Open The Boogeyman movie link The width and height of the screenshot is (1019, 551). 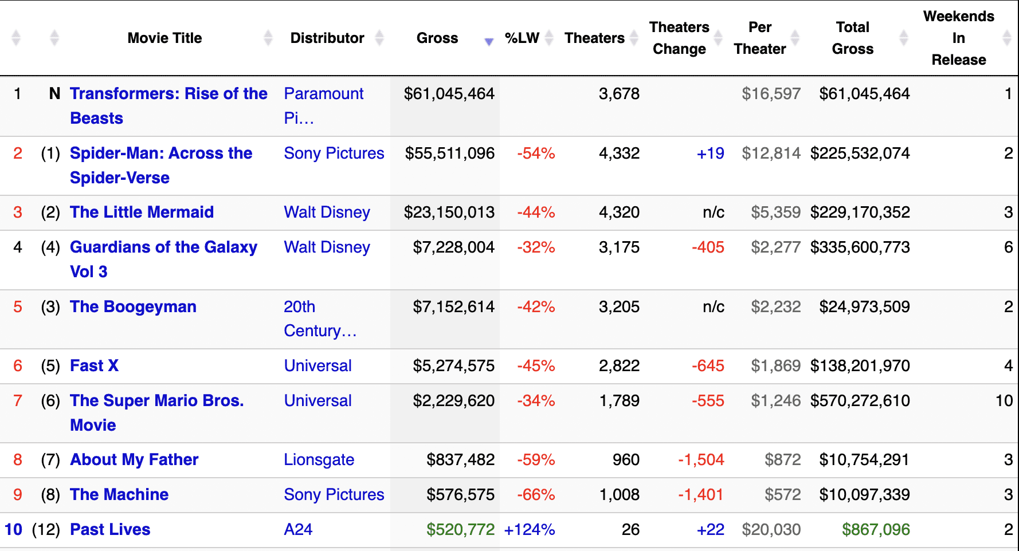[x=133, y=307]
